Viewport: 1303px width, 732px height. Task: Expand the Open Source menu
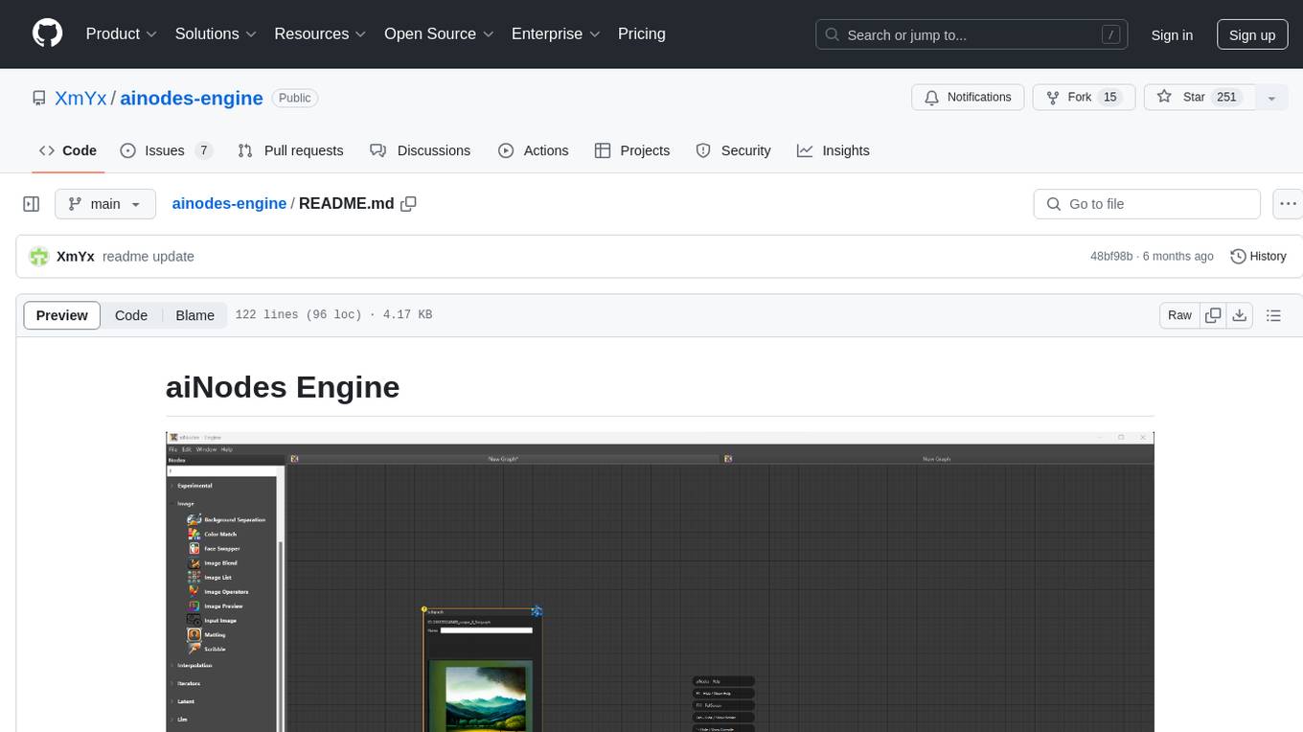pos(439,34)
